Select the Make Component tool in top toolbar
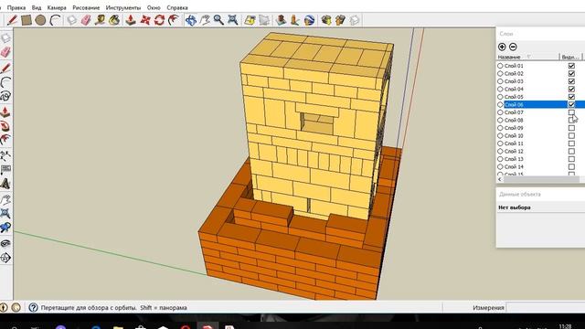The image size is (585, 329). click(71, 20)
